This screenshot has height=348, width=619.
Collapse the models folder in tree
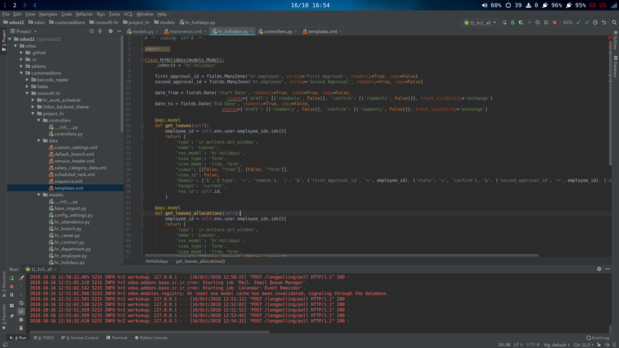point(39,195)
